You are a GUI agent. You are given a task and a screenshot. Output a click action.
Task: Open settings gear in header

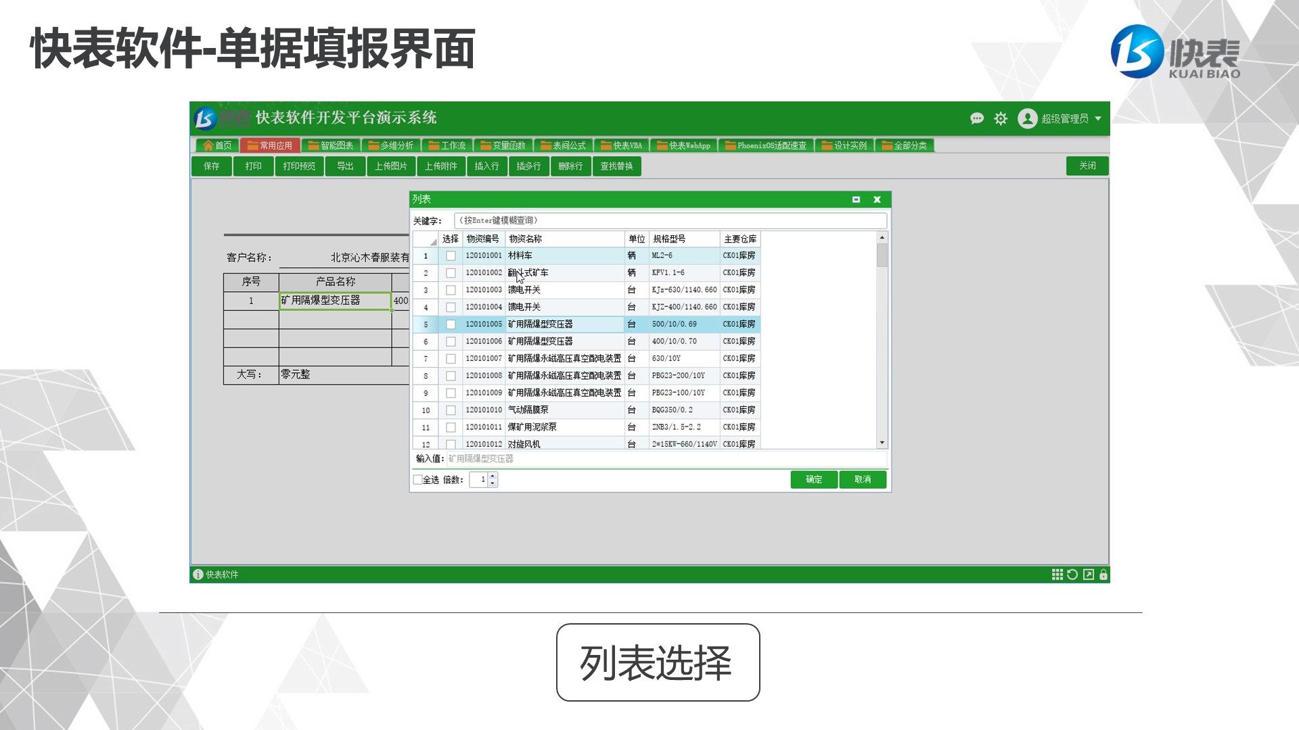[x=1001, y=119]
